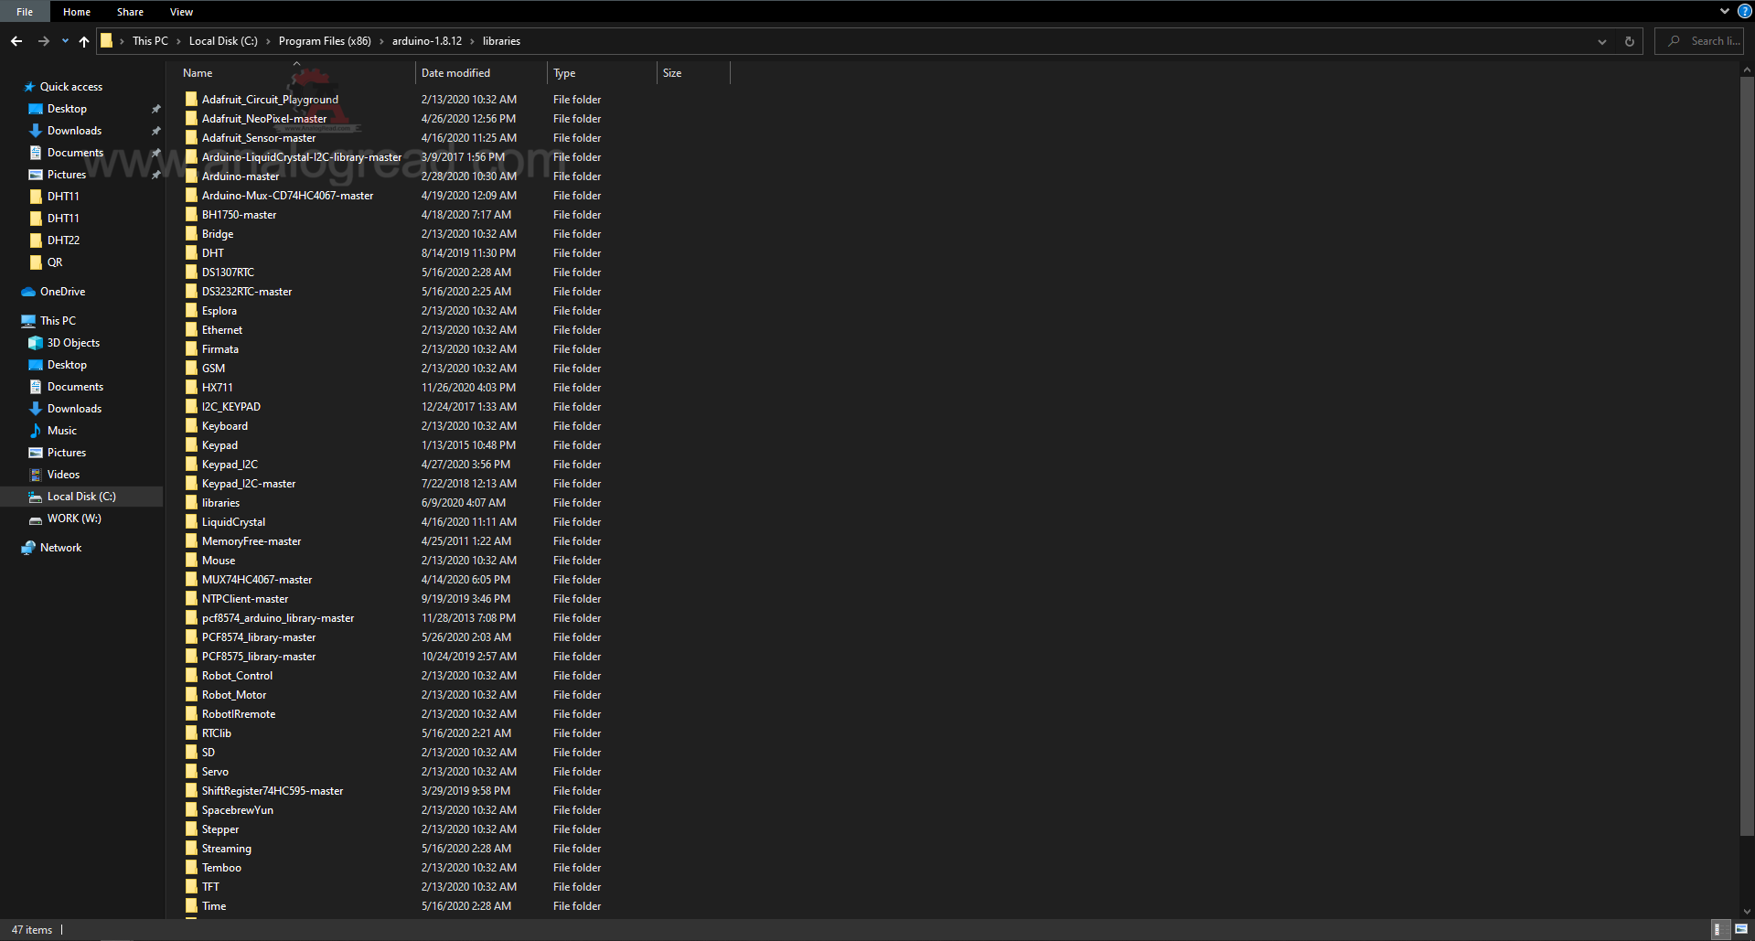1755x941 pixels.
Task: Select MUX74HC4067-master folder icon
Action: pos(191,579)
